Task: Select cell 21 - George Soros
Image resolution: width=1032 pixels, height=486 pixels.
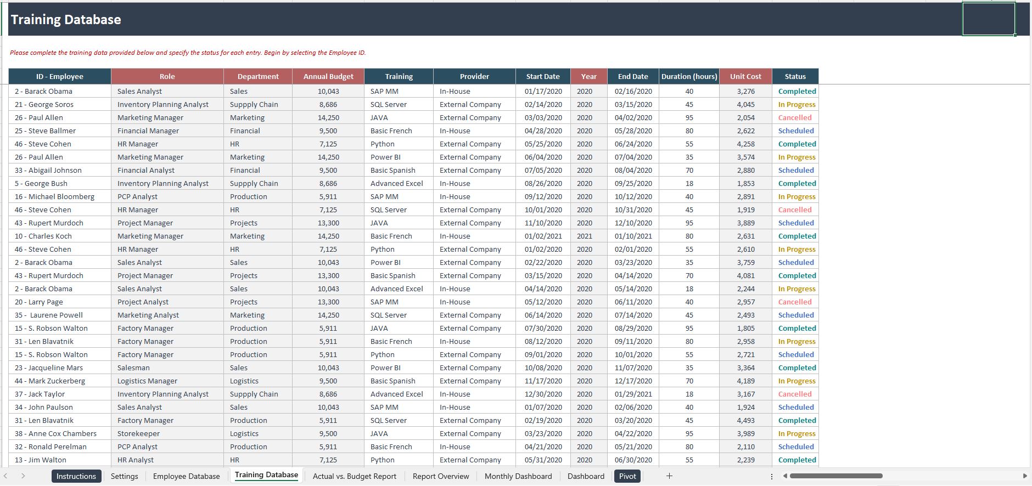Action: coord(60,104)
